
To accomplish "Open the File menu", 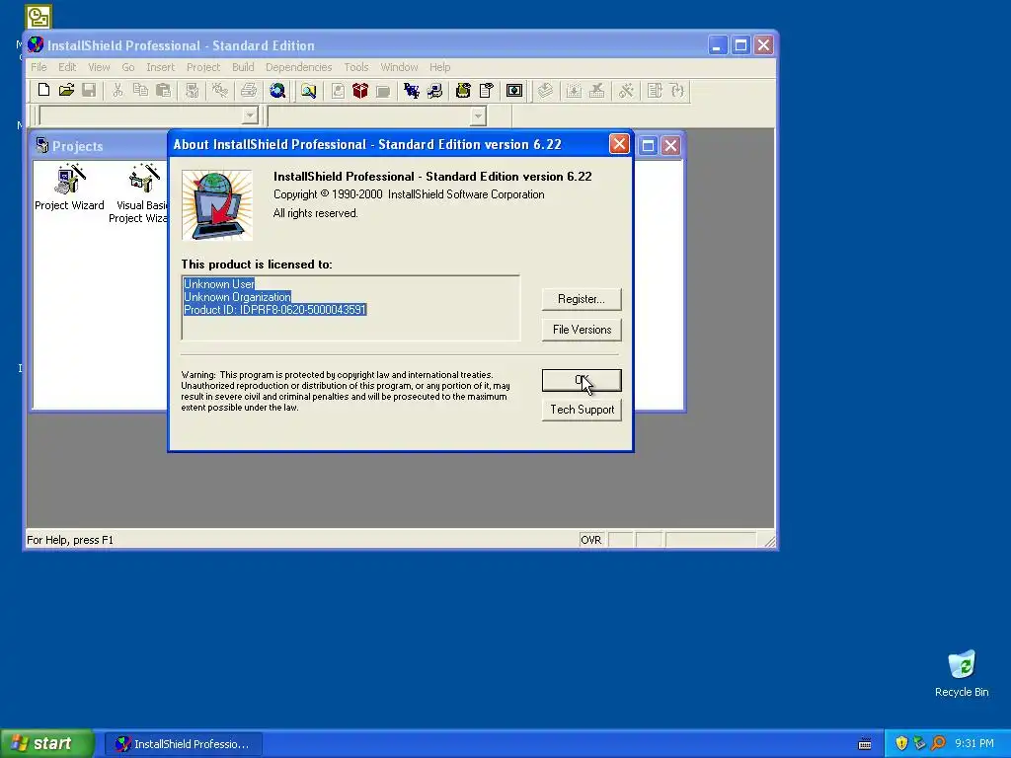I will point(39,67).
